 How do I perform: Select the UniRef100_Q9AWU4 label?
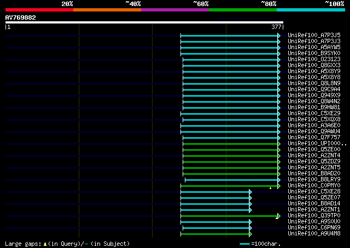314,131
